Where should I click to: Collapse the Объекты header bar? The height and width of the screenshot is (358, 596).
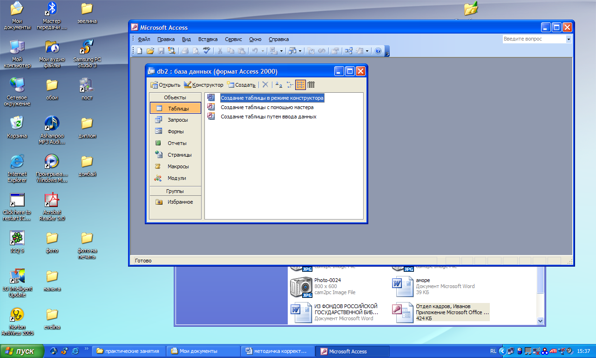(x=175, y=97)
